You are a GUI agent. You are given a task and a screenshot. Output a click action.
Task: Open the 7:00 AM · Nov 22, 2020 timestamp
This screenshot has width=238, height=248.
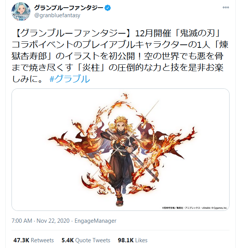pos(41,221)
